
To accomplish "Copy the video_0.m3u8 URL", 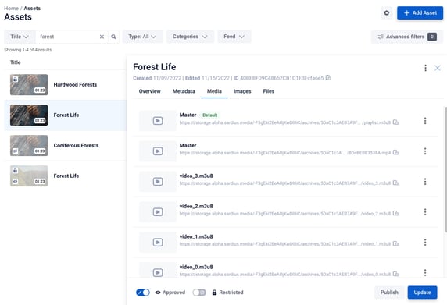I will pos(395,274).
